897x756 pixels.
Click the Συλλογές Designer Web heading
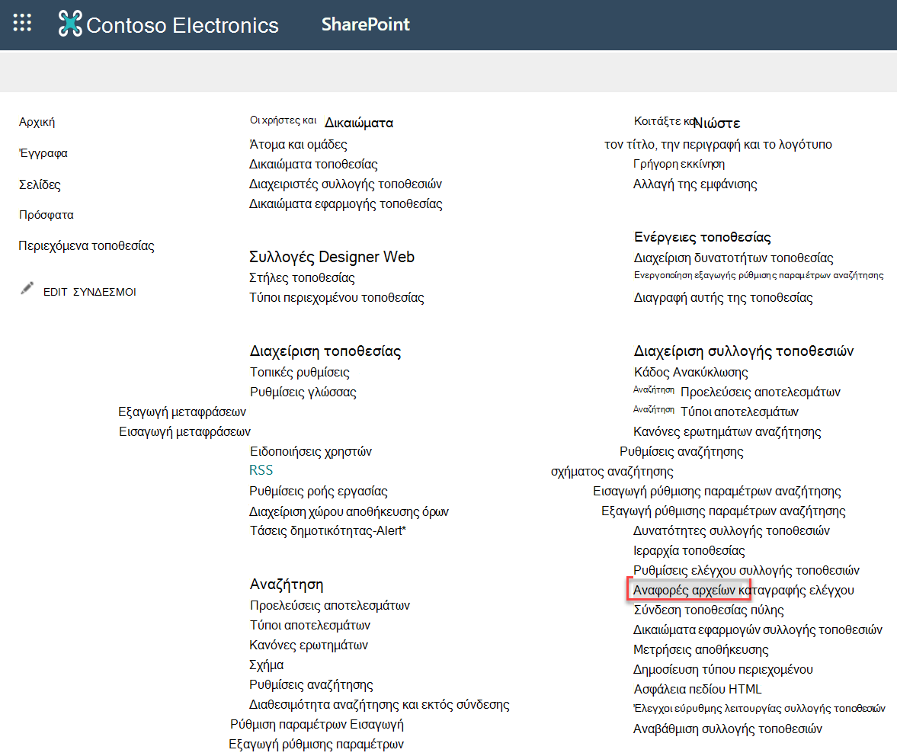[332, 258]
